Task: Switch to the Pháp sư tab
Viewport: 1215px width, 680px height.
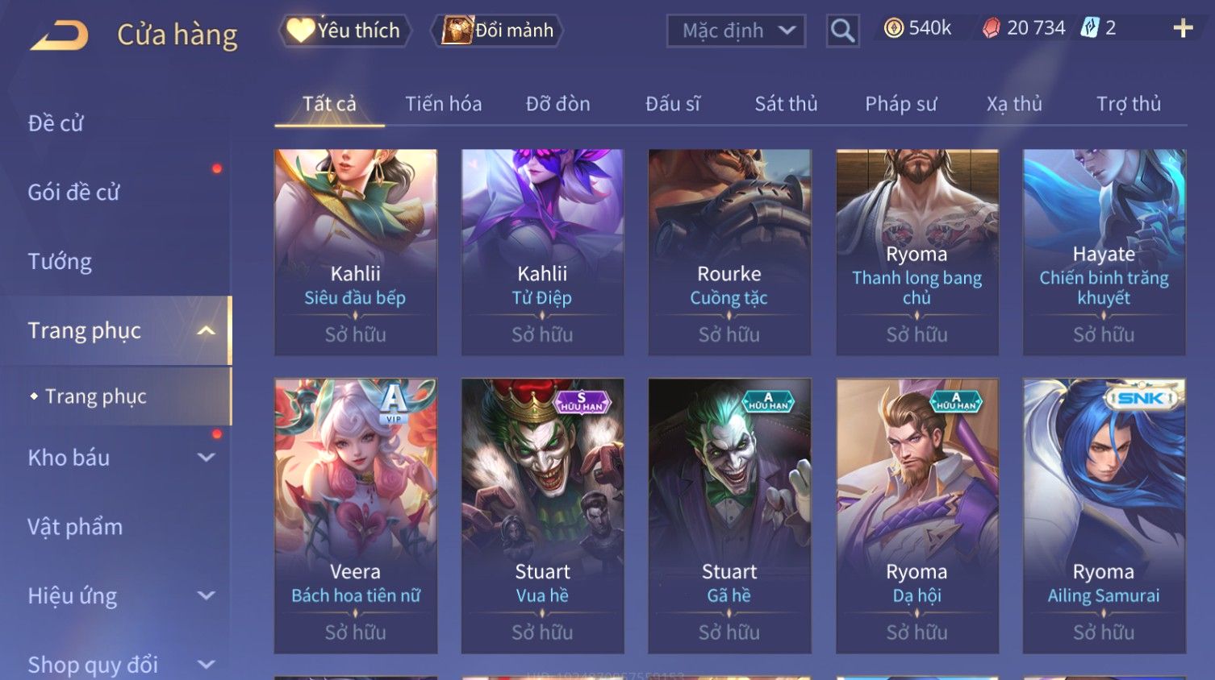Action: [900, 104]
